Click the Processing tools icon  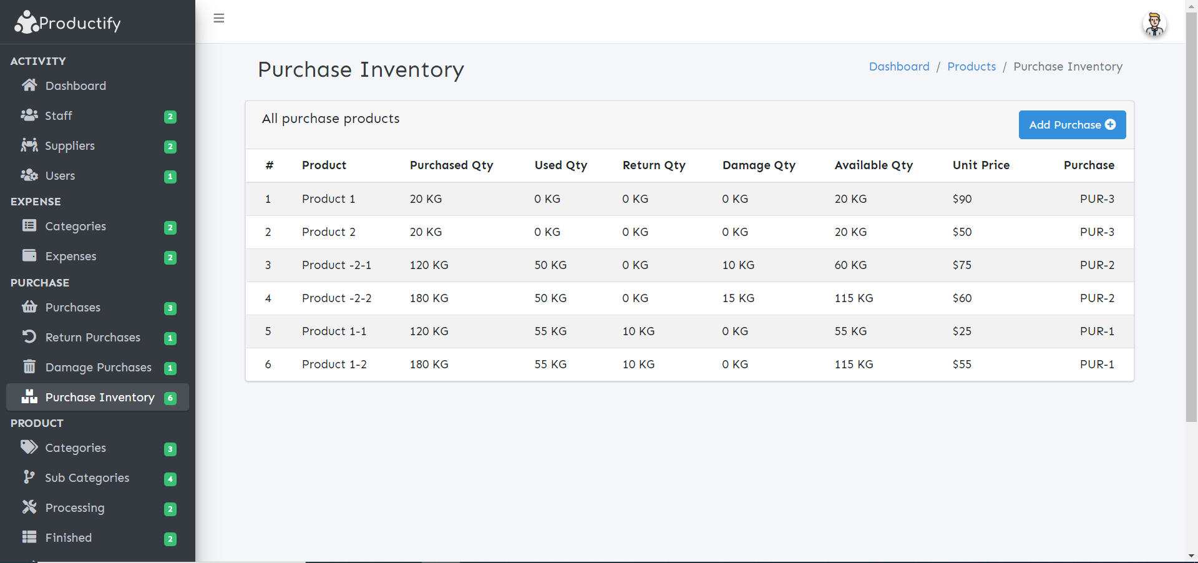pos(29,507)
